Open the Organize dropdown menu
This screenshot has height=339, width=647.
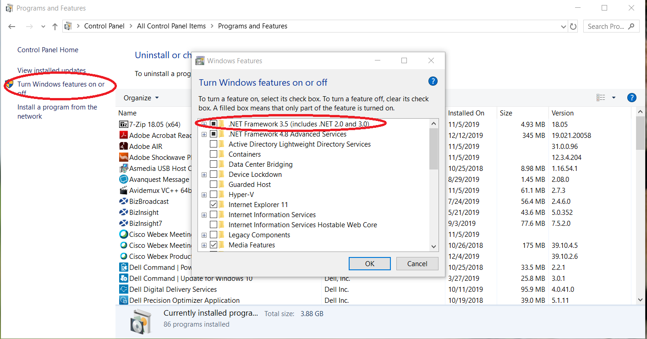[x=141, y=98]
